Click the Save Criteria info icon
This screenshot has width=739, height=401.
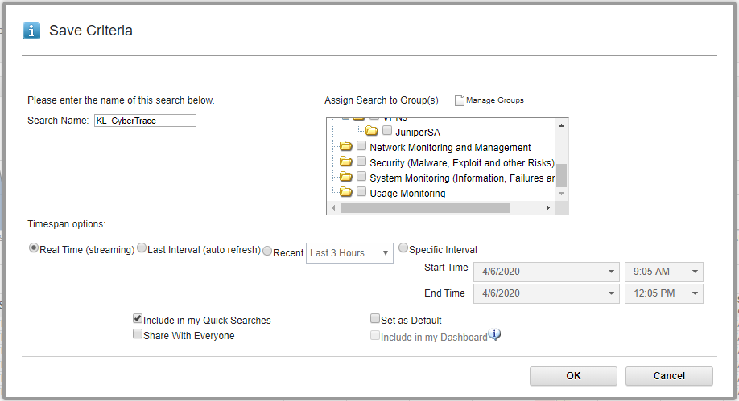click(x=31, y=31)
